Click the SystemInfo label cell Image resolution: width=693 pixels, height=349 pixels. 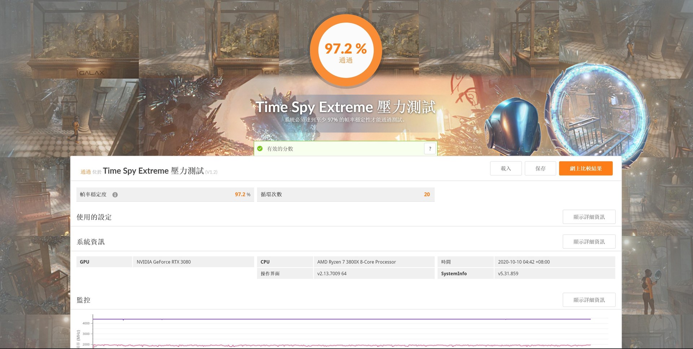(465, 273)
